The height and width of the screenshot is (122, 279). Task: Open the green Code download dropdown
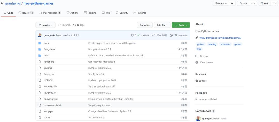point(181,25)
